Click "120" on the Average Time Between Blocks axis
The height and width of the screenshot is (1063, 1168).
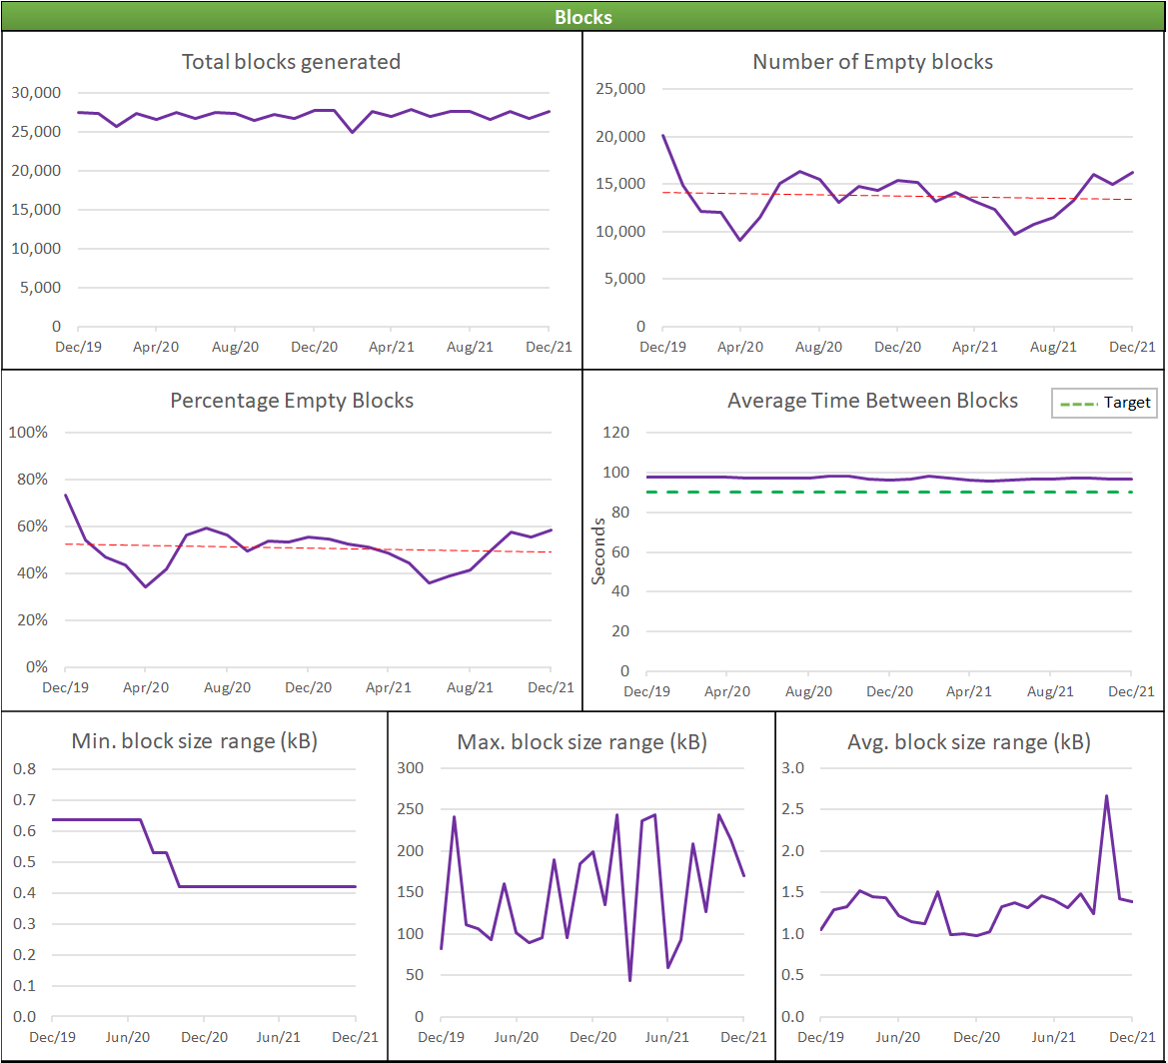pyautogui.click(x=616, y=433)
